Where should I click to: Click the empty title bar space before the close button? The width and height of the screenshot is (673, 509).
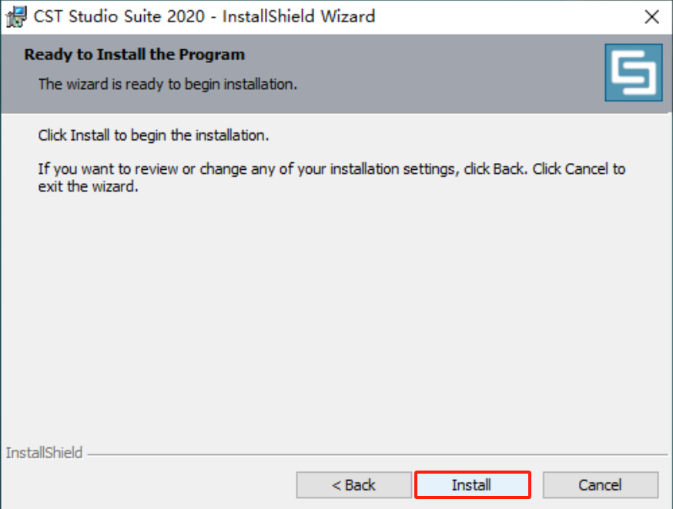[x=507, y=17]
